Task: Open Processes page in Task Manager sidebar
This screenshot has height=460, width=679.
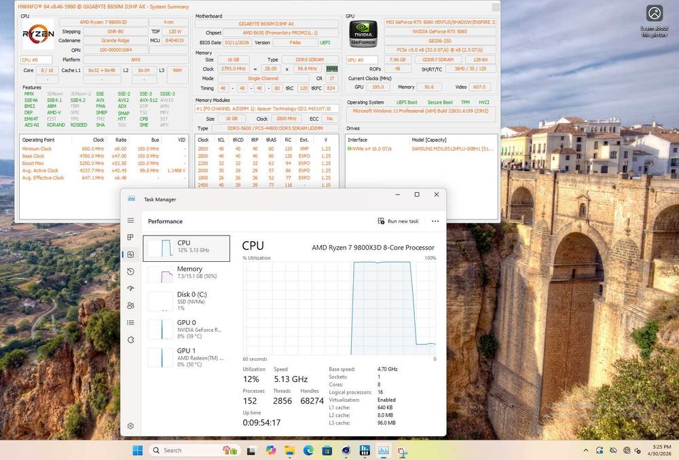Action: pyautogui.click(x=130, y=237)
